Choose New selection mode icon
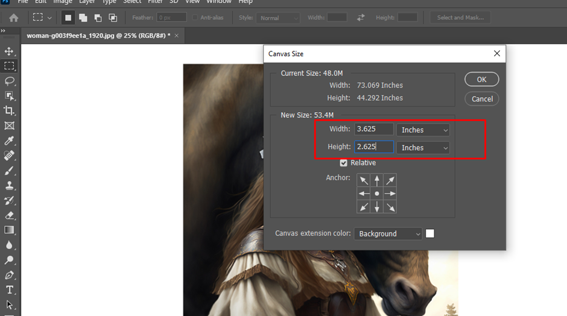Image resolution: width=567 pixels, height=316 pixels. click(x=68, y=17)
